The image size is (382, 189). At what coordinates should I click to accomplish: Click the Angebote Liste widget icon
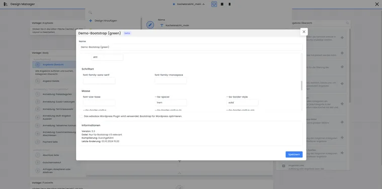coord(283,166)
